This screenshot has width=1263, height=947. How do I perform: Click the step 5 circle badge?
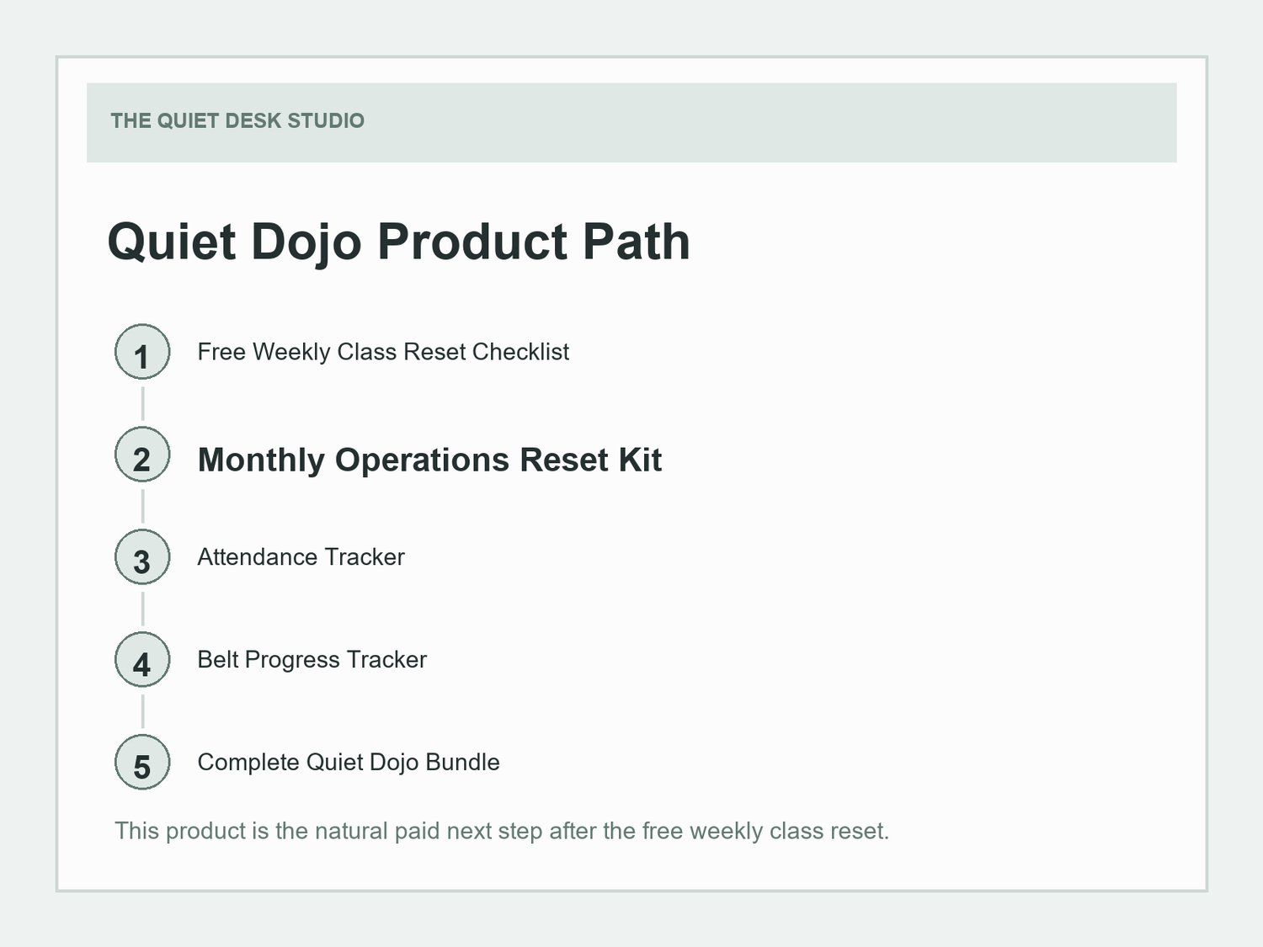click(x=142, y=763)
